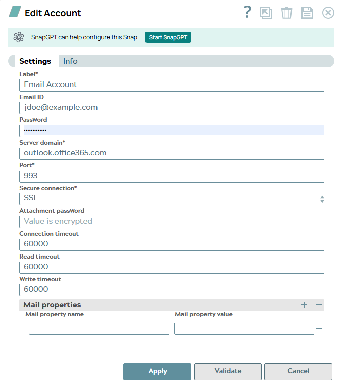Switch to the Info tab

point(70,61)
